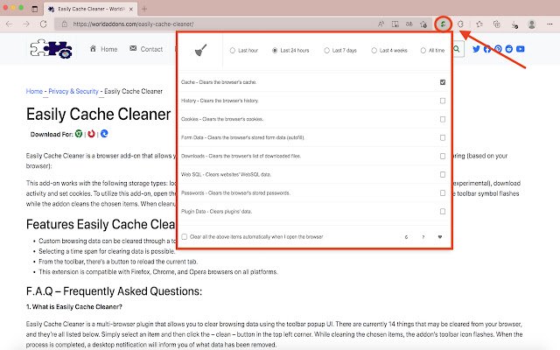Screen dimensions: 560x350
Task: Click the Opera download icon
Action: (x=91, y=134)
